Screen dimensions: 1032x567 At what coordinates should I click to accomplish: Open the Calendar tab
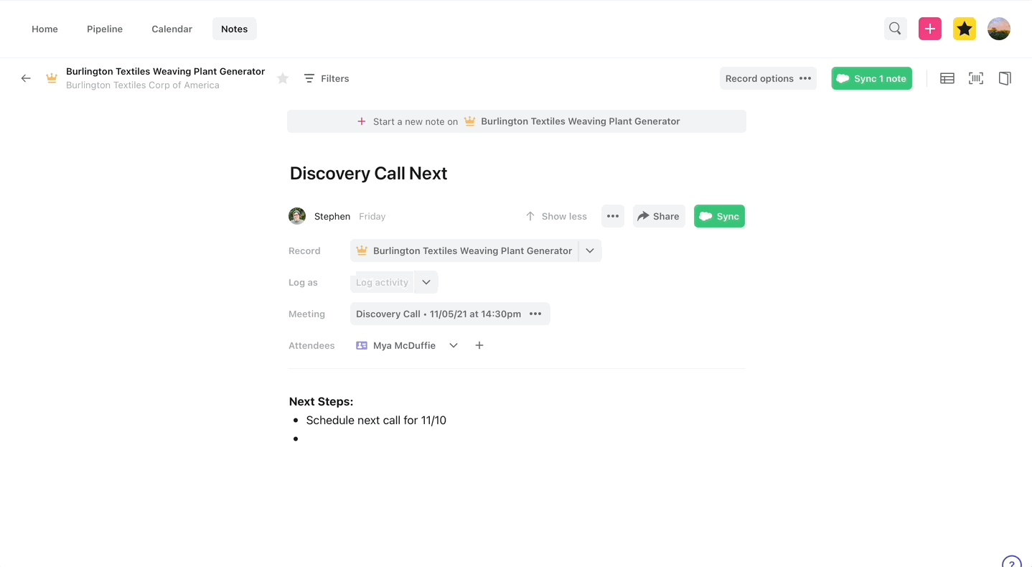(x=172, y=29)
